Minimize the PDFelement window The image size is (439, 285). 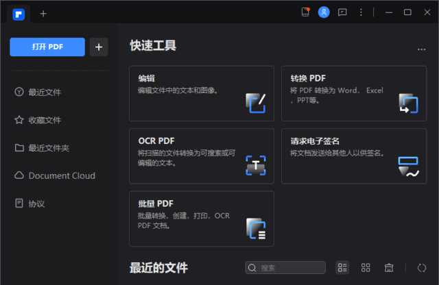pyautogui.click(x=389, y=12)
